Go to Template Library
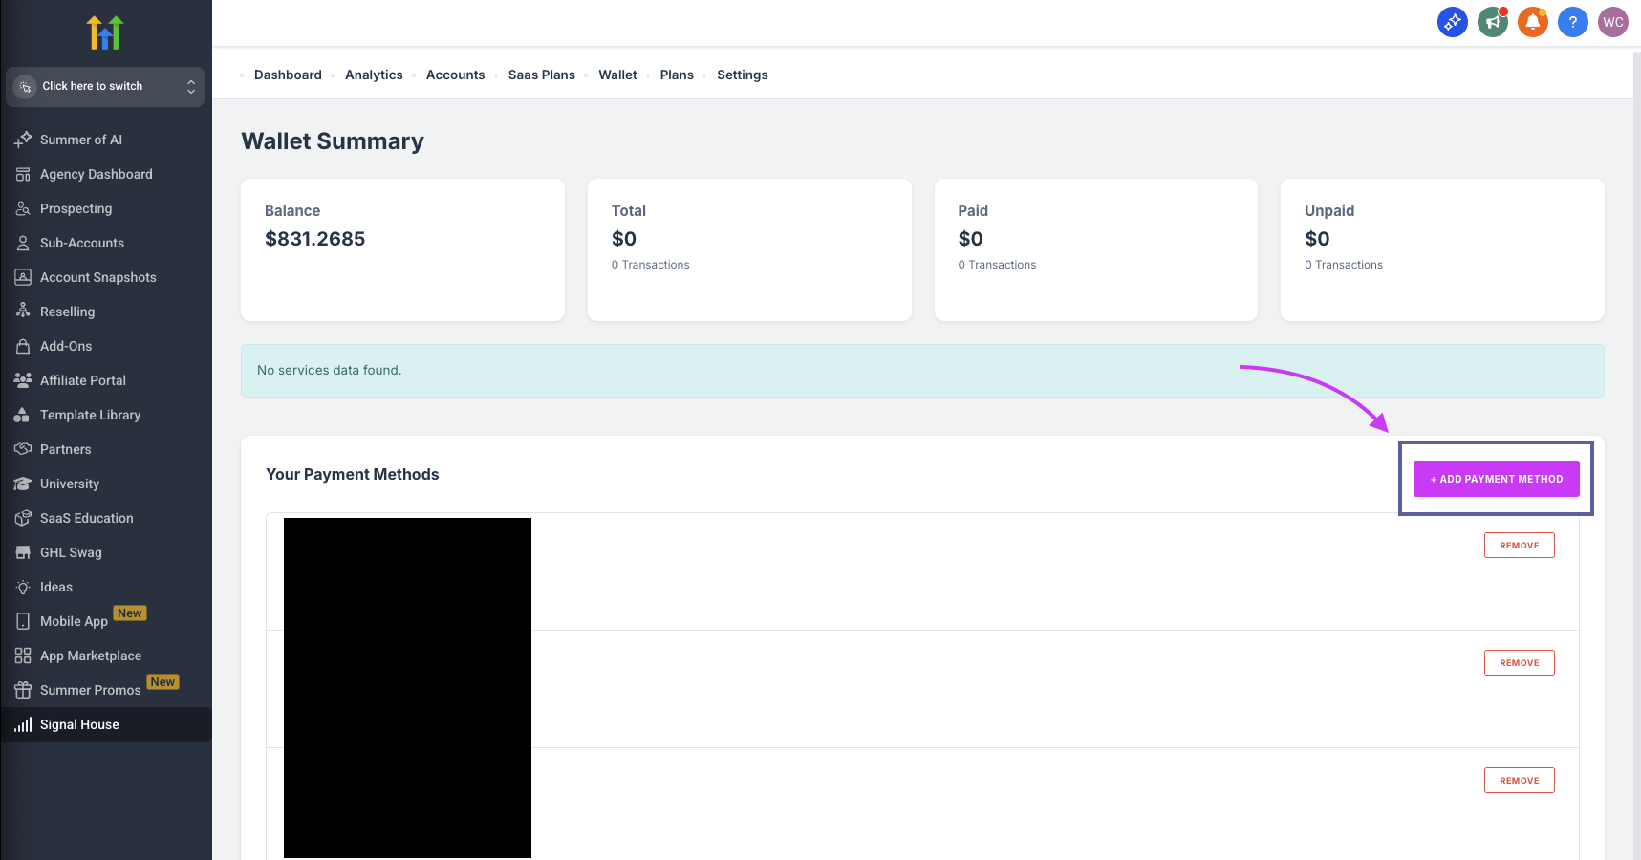 click(x=91, y=415)
